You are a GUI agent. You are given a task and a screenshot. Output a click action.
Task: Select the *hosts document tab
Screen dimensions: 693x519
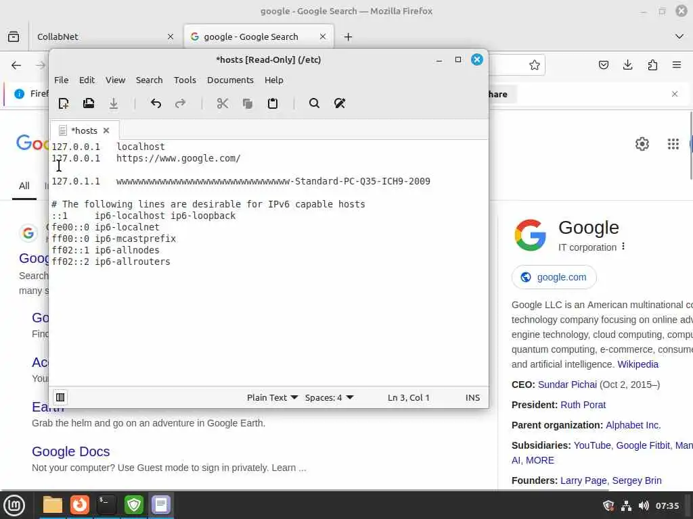click(84, 130)
